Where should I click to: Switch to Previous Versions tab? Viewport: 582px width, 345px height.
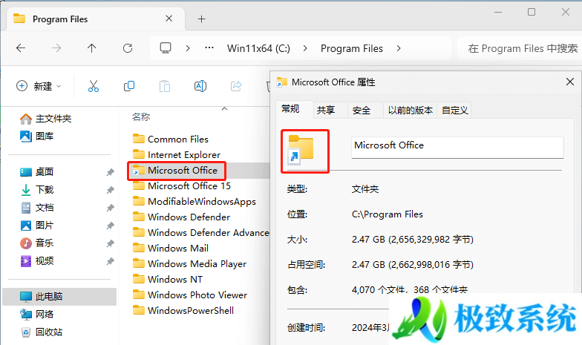point(410,110)
